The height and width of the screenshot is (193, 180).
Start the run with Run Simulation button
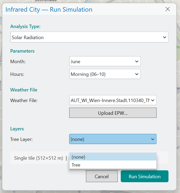[x=144, y=176]
